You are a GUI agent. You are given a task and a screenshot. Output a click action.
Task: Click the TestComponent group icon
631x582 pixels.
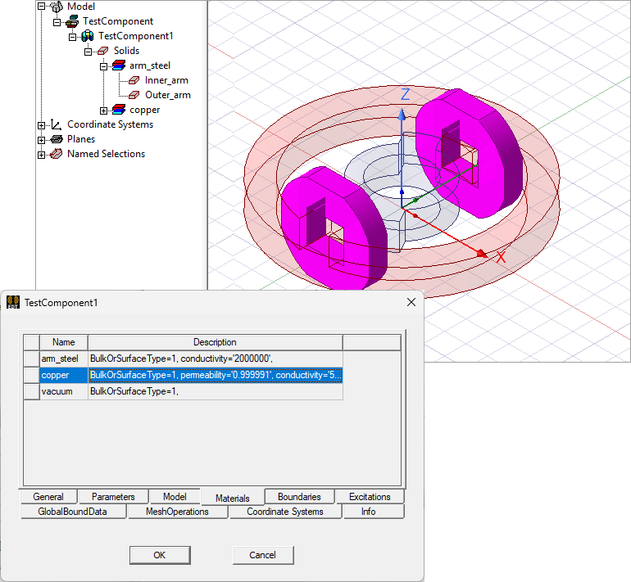pyautogui.click(x=72, y=21)
